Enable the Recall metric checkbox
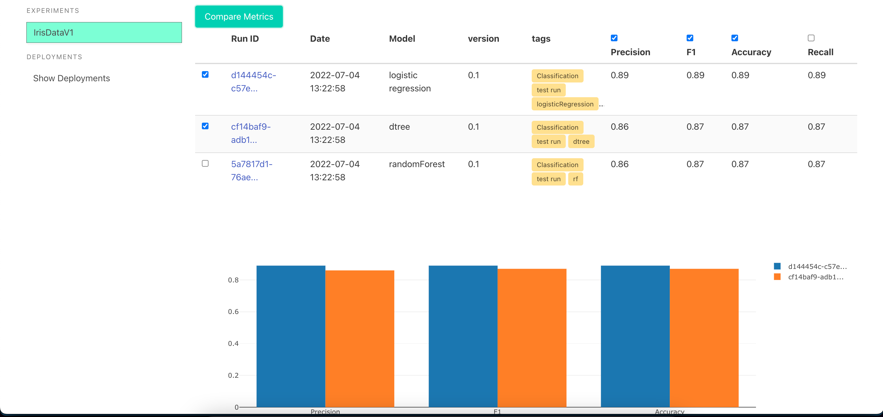Screen dimensions: 883x417 pos(811,38)
